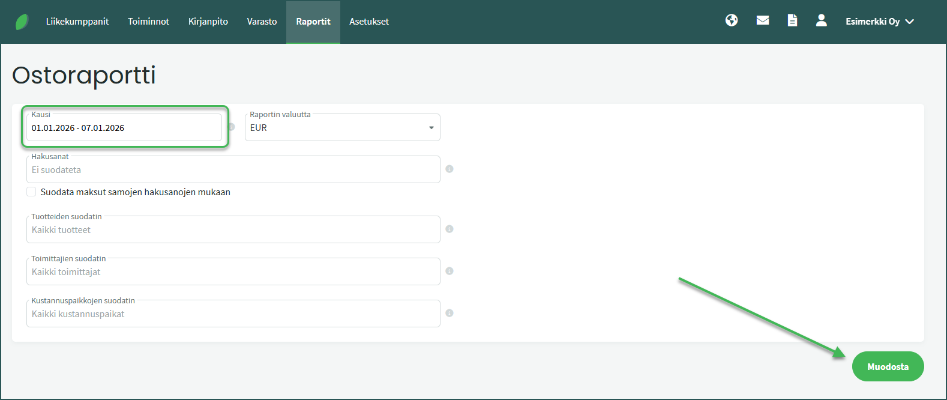Click the Hakusanat filter field
Viewport: 947px width, 400px height.
click(233, 170)
